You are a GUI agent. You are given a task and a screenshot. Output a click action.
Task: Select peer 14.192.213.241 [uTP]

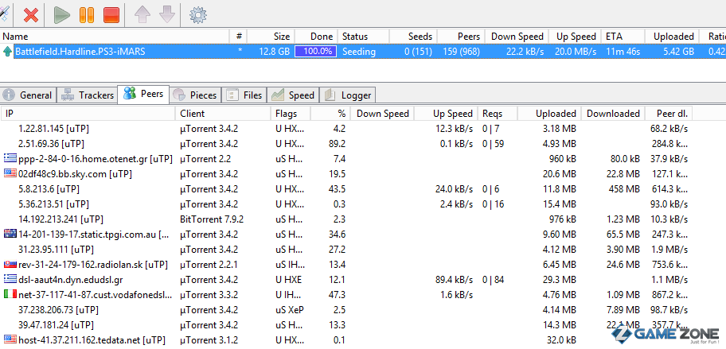coord(60,219)
